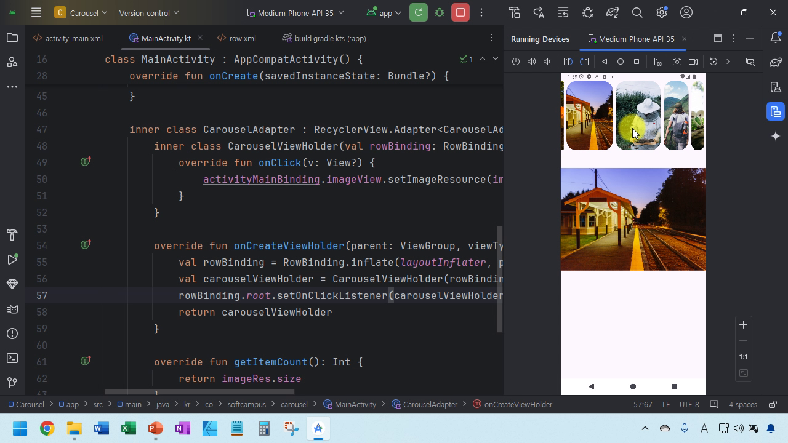Open the Logcat tool window
This screenshot has height=443, width=788.
point(12,309)
